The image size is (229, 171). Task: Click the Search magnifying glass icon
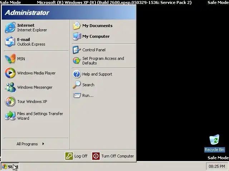(77, 85)
